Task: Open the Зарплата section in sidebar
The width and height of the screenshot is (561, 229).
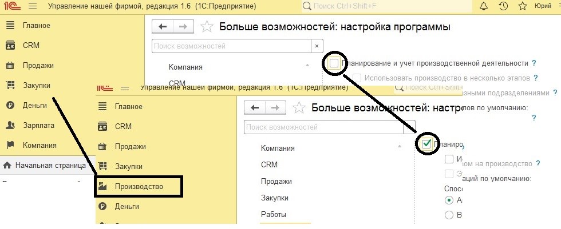Action: pos(38,125)
